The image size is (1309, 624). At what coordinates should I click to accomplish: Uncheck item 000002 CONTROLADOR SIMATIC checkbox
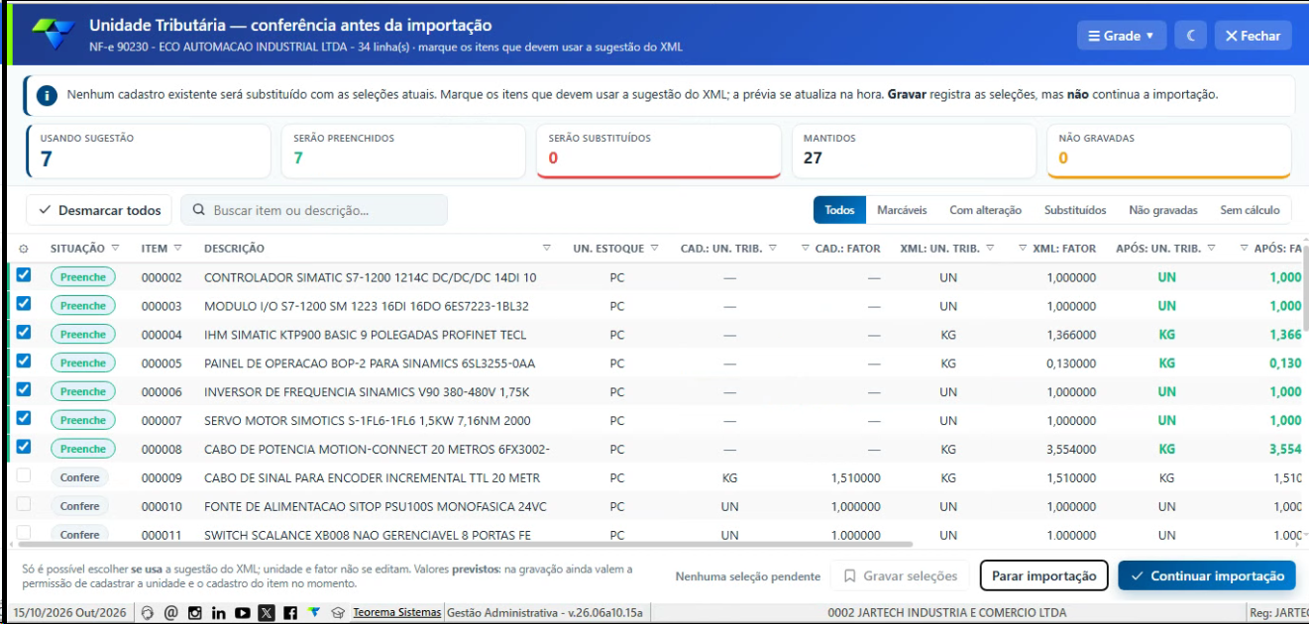point(24,275)
